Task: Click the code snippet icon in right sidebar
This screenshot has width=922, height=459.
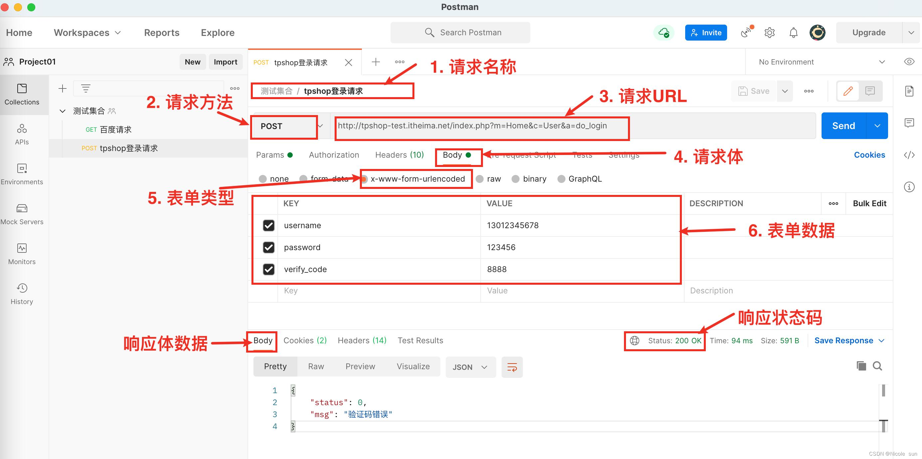Action: (909, 155)
